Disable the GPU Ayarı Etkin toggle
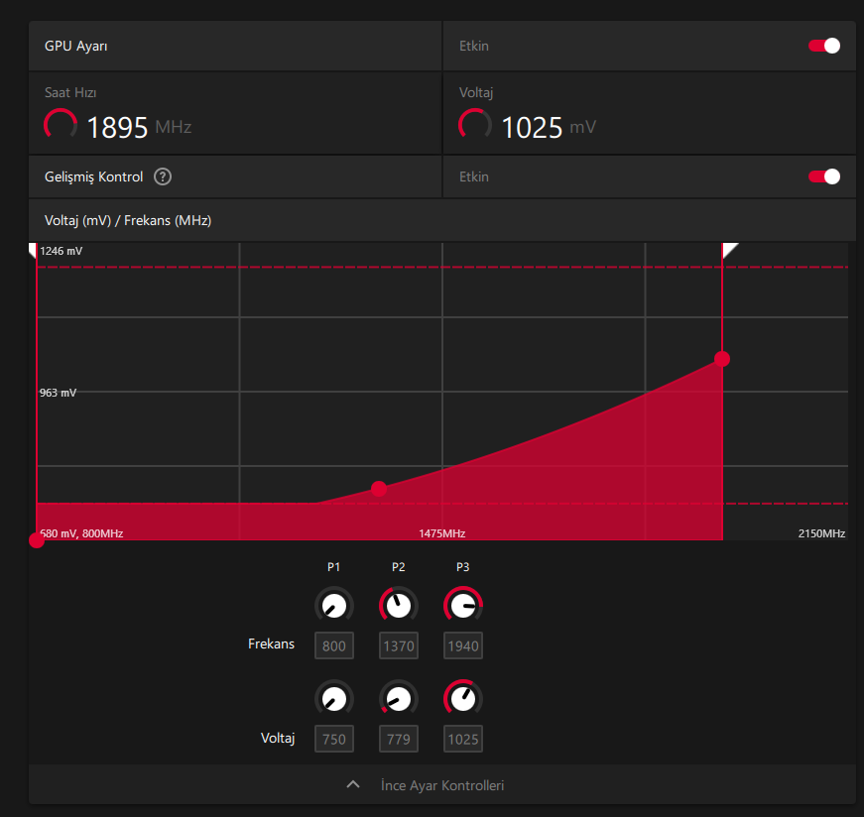The image size is (864, 817). click(824, 46)
